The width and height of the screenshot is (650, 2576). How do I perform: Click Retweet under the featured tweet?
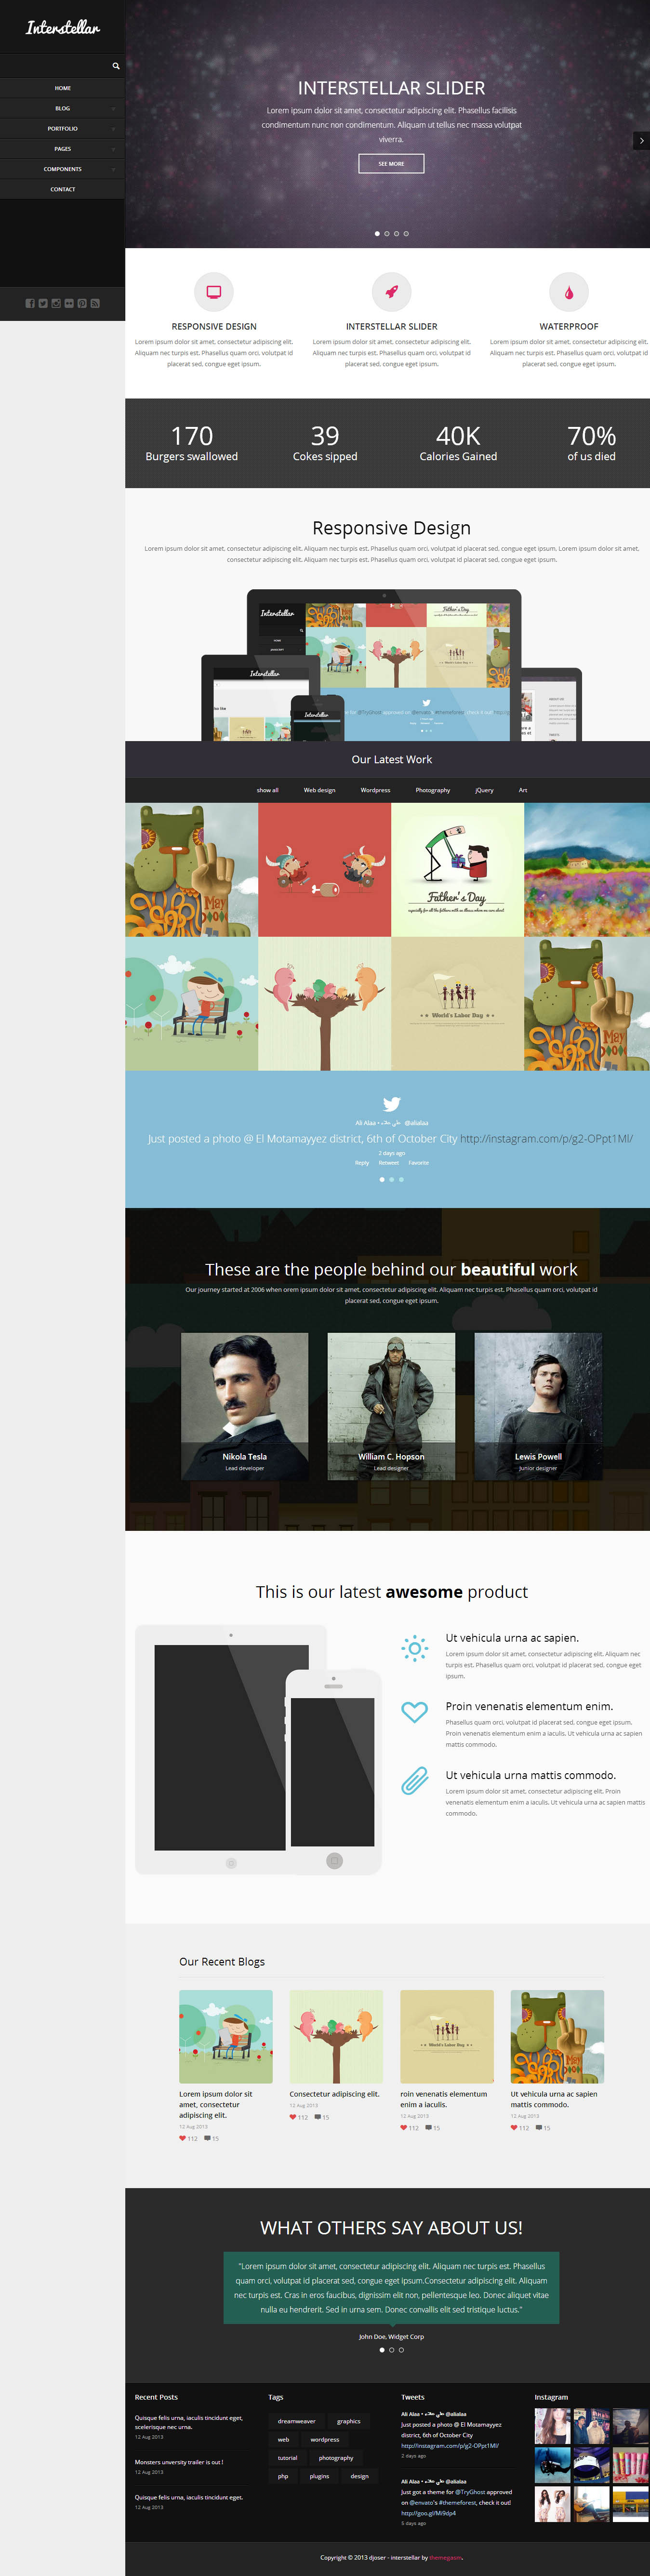tap(389, 1163)
